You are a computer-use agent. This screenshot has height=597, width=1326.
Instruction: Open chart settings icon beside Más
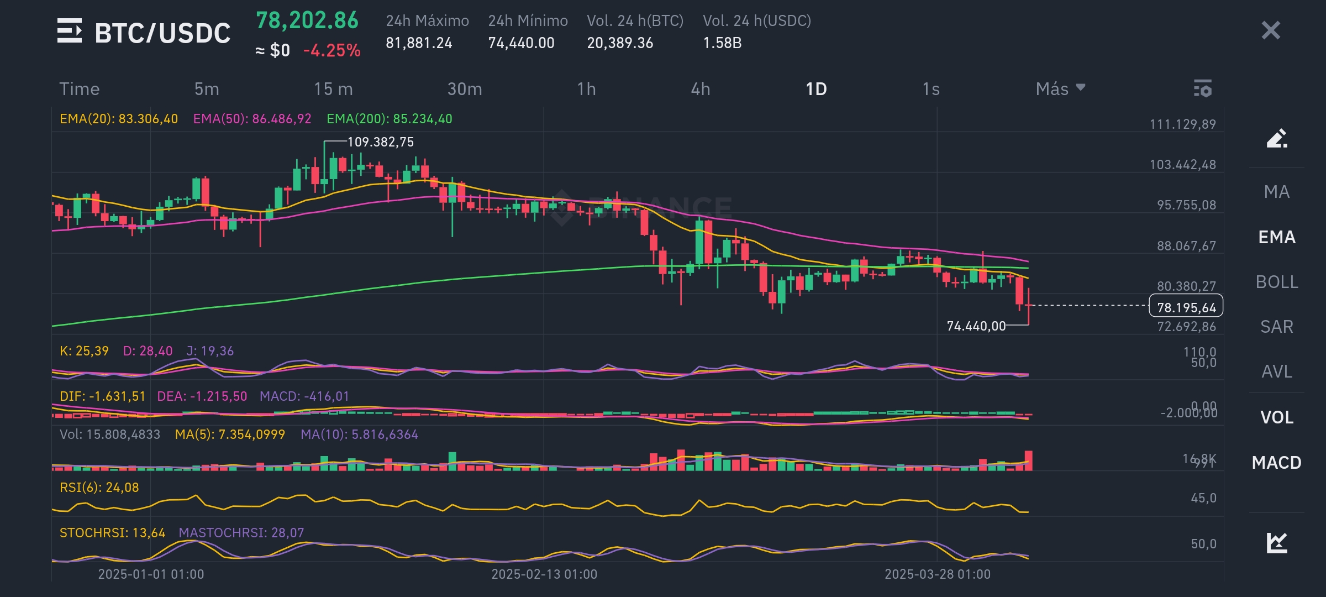[1203, 88]
